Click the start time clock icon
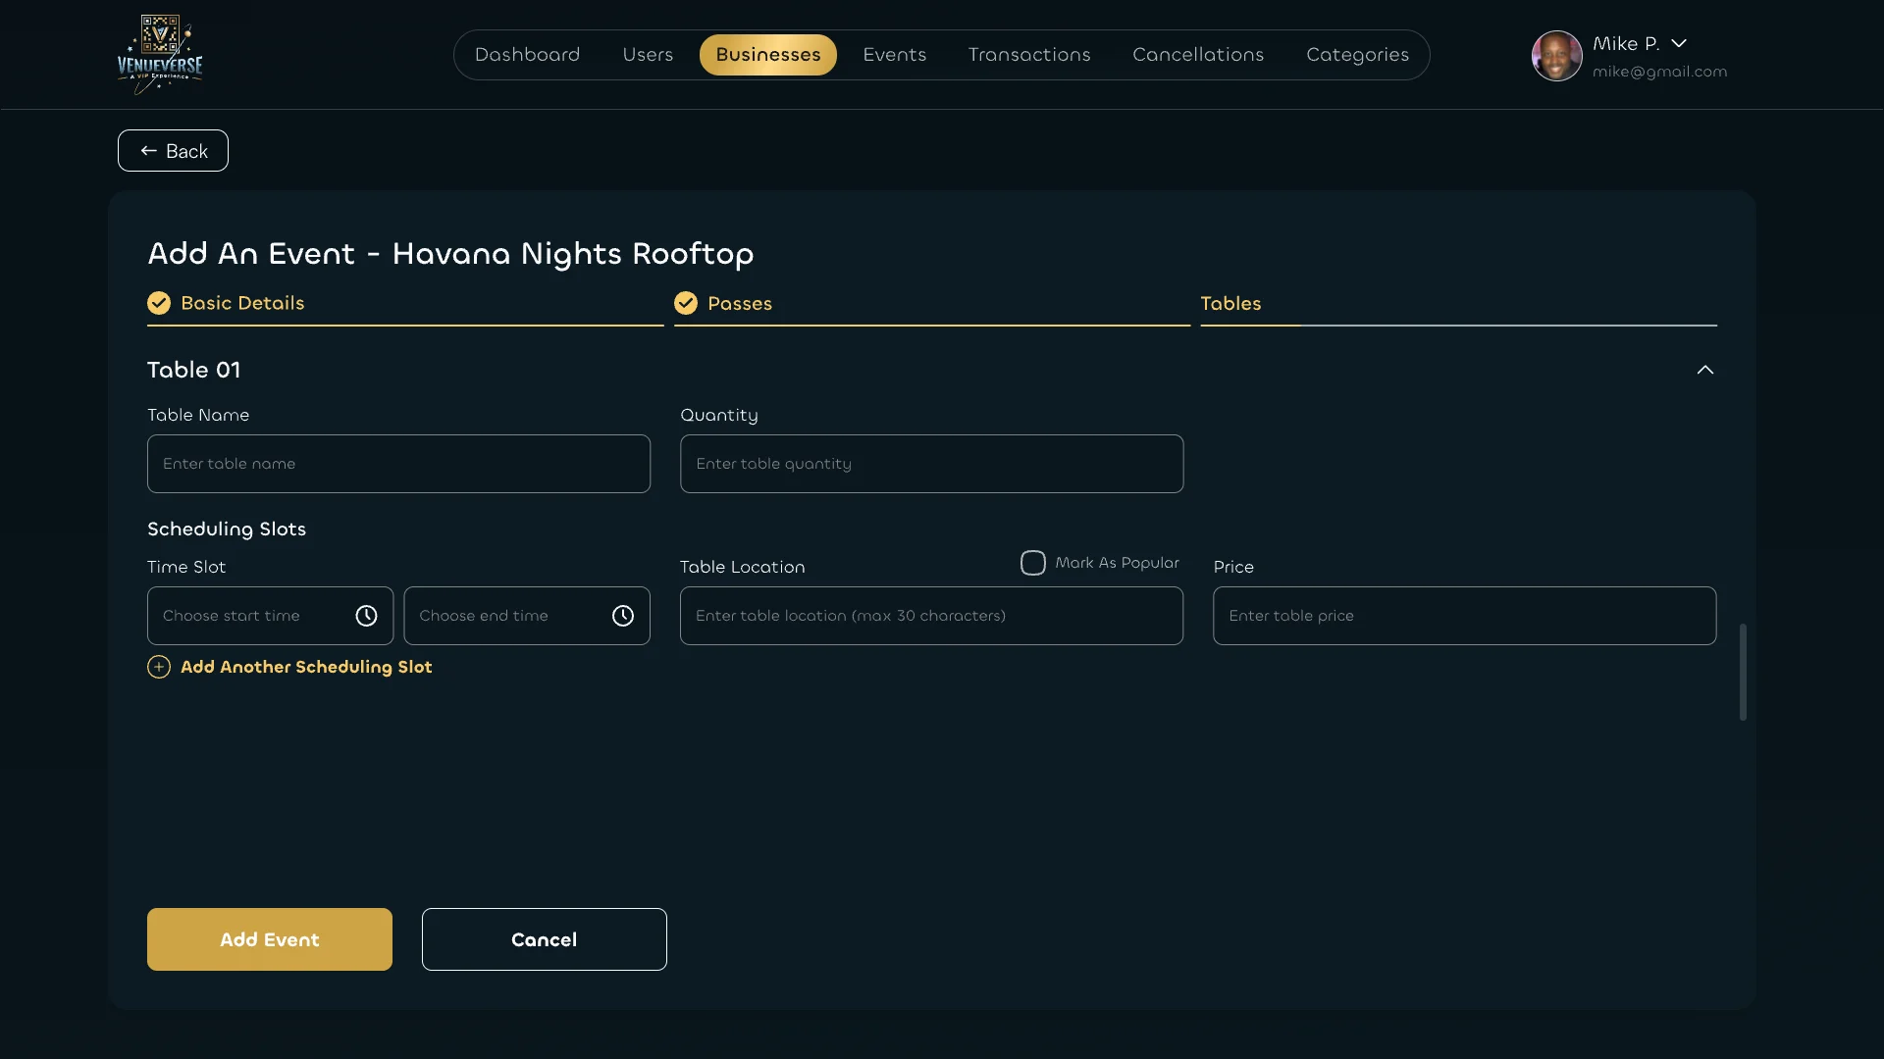Screen dimensions: 1884x1059 (366, 616)
